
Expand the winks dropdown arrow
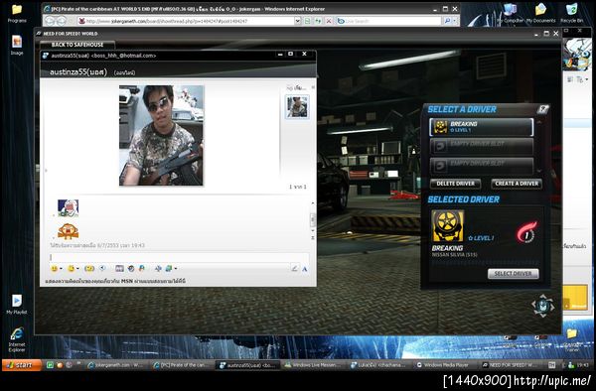tap(77, 269)
